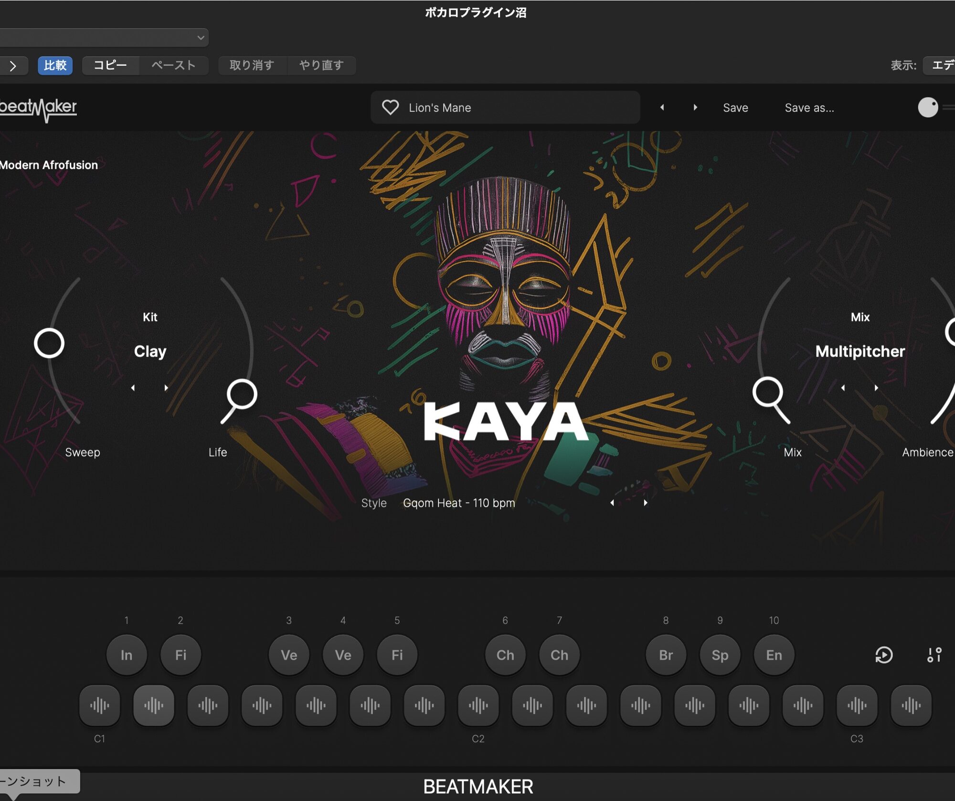
Task: Trigger pattern pad 8 Br
Action: point(666,655)
